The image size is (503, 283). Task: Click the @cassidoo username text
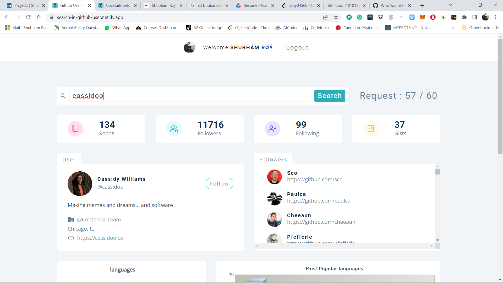110,187
